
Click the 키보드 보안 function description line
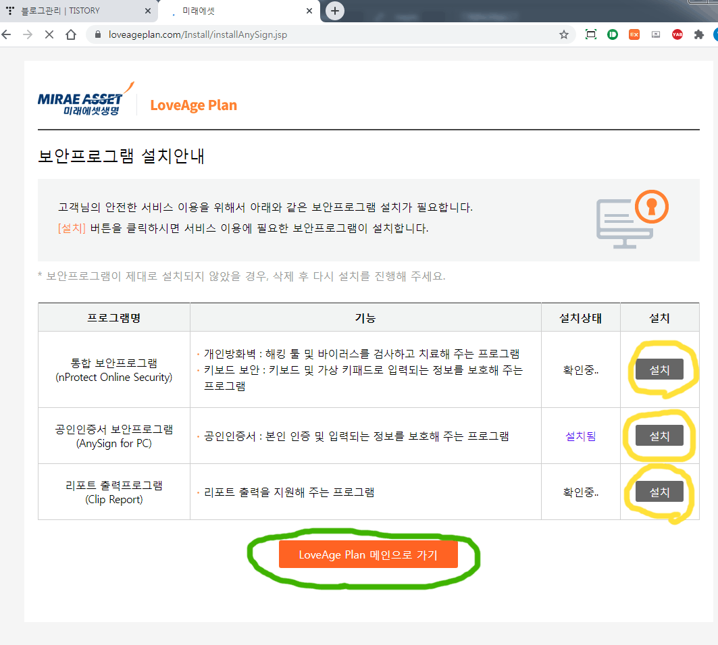pyautogui.click(x=363, y=378)
